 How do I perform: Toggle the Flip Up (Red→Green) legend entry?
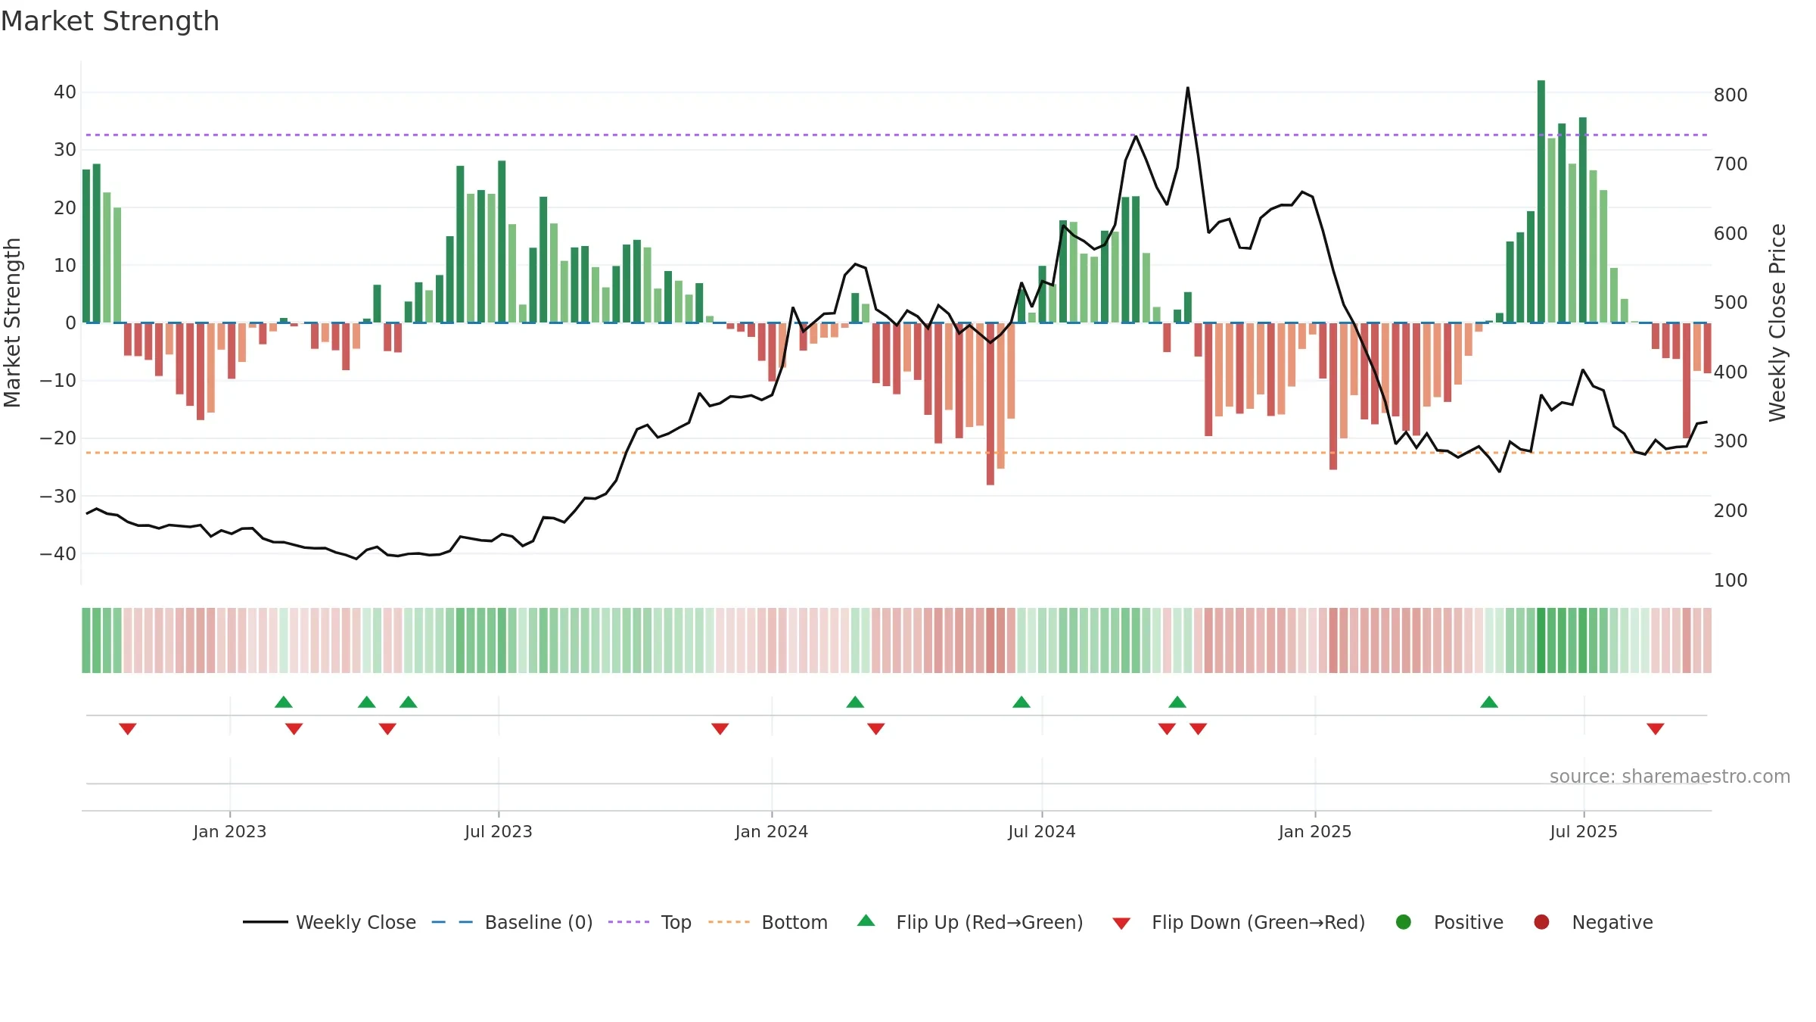(970, 922)
